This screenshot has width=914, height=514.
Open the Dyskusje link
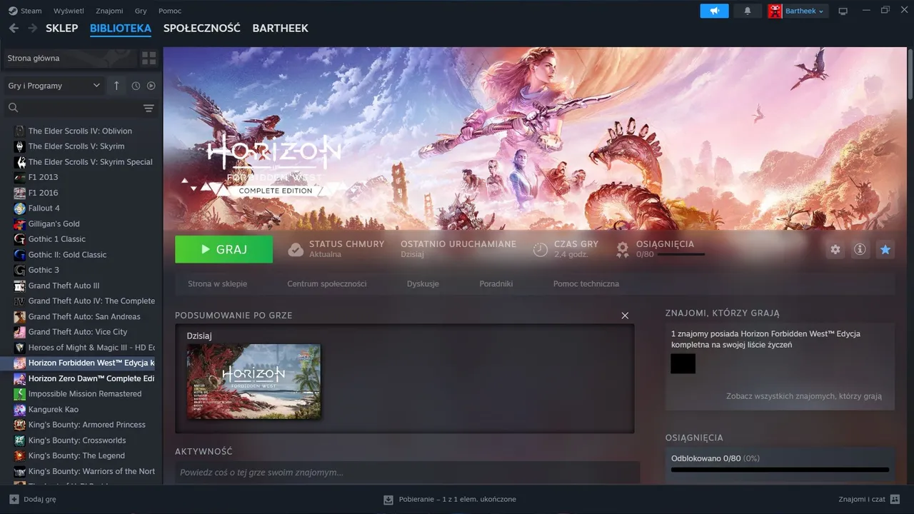[x=423, y=283]
